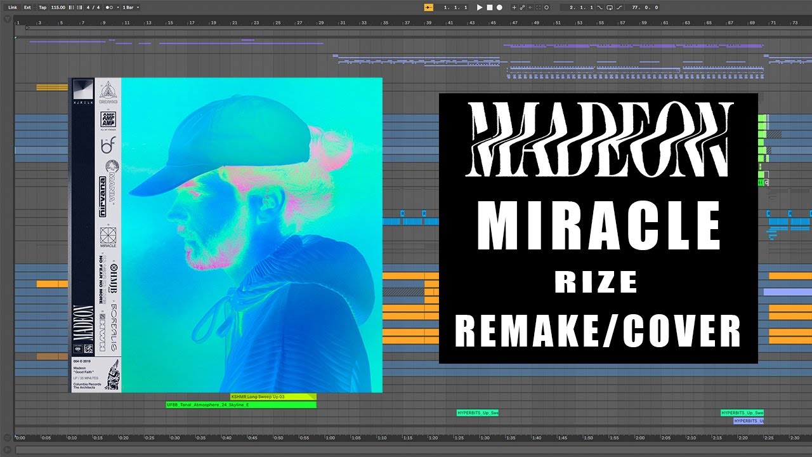Click bar 9 on the beat ruler
This screenshot has width=812, height=457.
[103, 23]
